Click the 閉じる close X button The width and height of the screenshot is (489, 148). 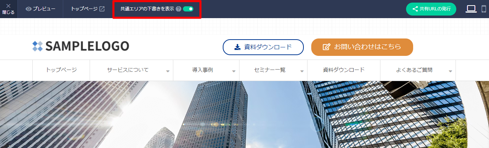coord(8,9)
